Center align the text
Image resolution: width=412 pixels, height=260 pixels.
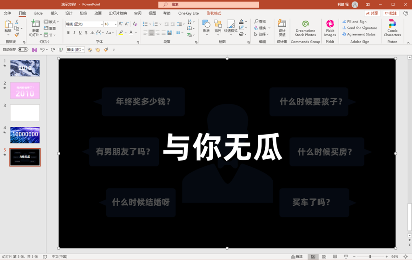pos(151,32)
